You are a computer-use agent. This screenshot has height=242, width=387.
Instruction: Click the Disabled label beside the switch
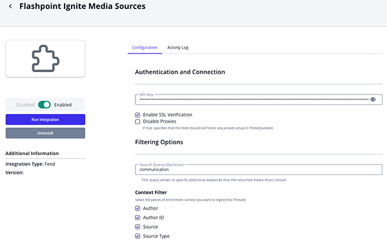25,105
